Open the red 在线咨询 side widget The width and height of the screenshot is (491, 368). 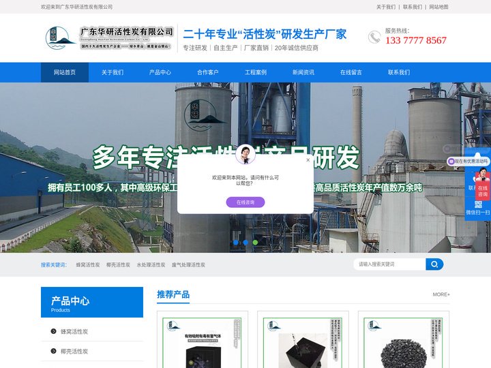pyautogui.click(x=483, y=185)
